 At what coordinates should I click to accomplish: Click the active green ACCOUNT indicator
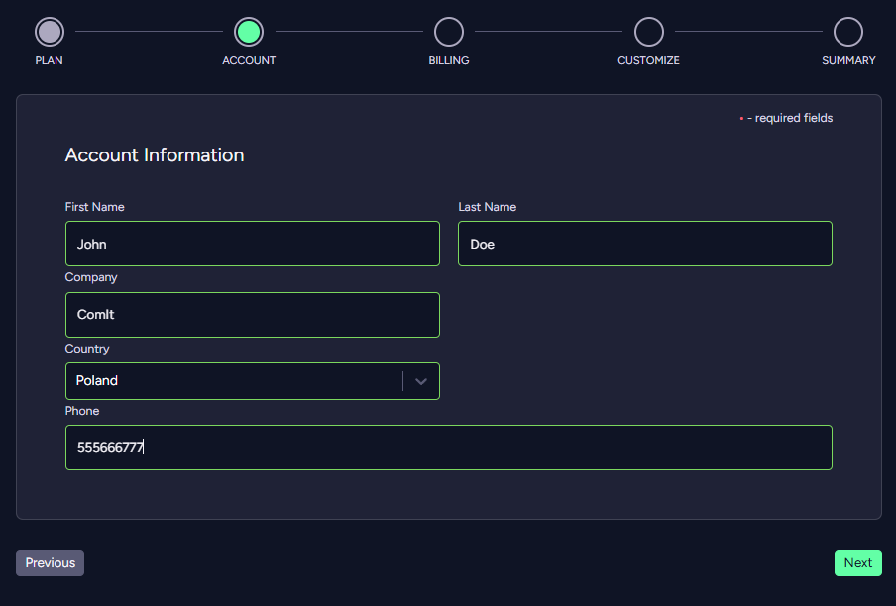coord(249,32)
